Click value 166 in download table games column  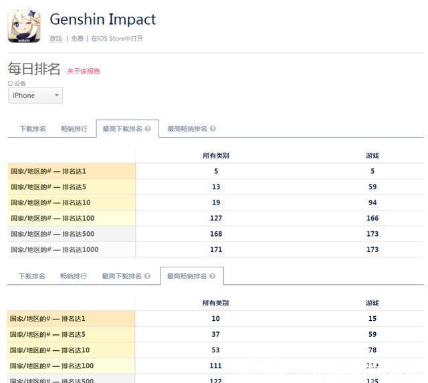[x=372, y=218]
